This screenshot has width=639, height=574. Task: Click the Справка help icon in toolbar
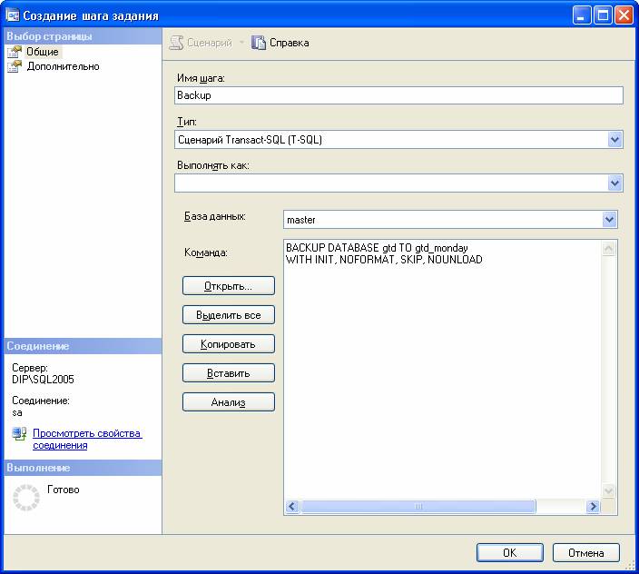(259, 43)
